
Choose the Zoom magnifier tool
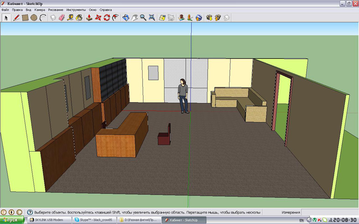tap(143, 18)
